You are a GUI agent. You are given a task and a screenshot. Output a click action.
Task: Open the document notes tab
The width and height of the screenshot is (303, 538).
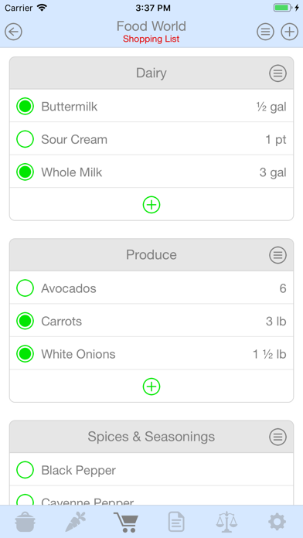(x=176, y=522)
